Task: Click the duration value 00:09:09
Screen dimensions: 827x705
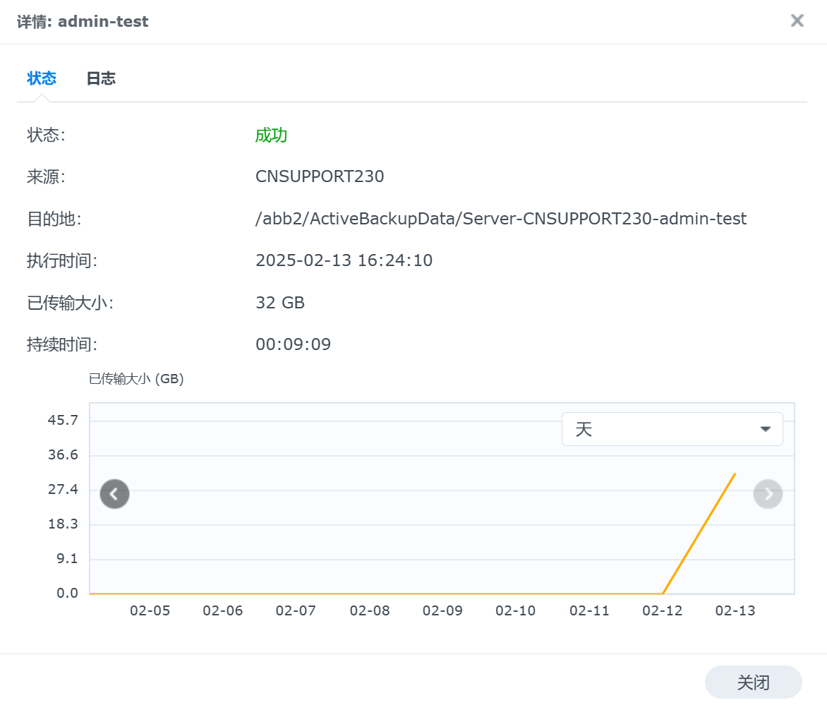Action: point(294,344)
